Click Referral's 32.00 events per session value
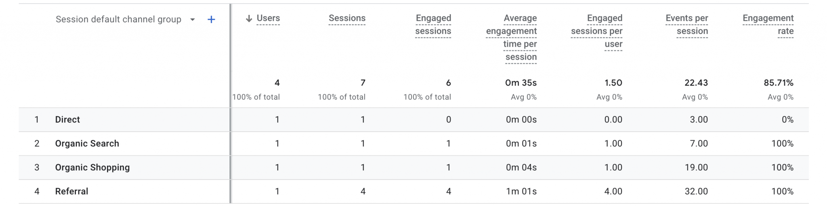The height and width of the screenshot is (207, 827). (x=696, y=191)
